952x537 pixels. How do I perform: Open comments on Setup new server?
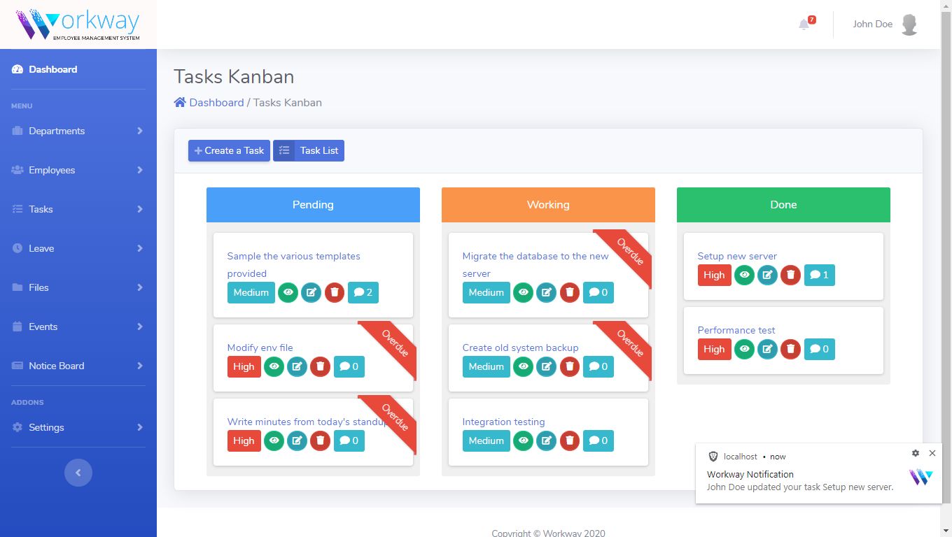point(820,275)
